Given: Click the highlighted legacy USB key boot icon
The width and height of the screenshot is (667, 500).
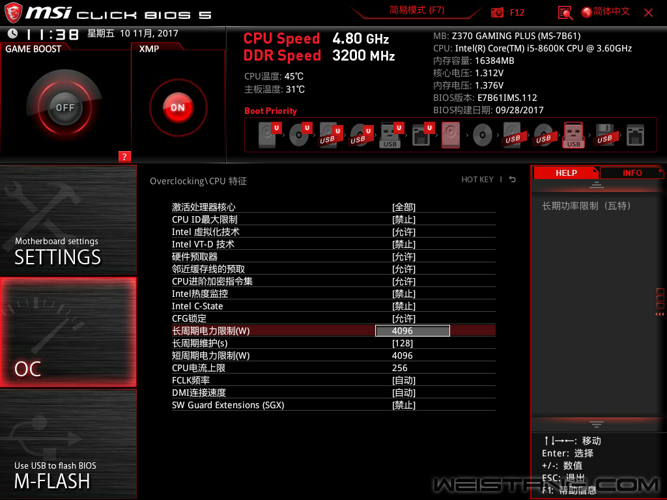Looking at the screenshot, I should pos(573,135).
